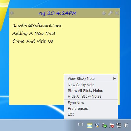Select Show All Sticky Notes
131x131 pixels.
[x=91, y=91]
